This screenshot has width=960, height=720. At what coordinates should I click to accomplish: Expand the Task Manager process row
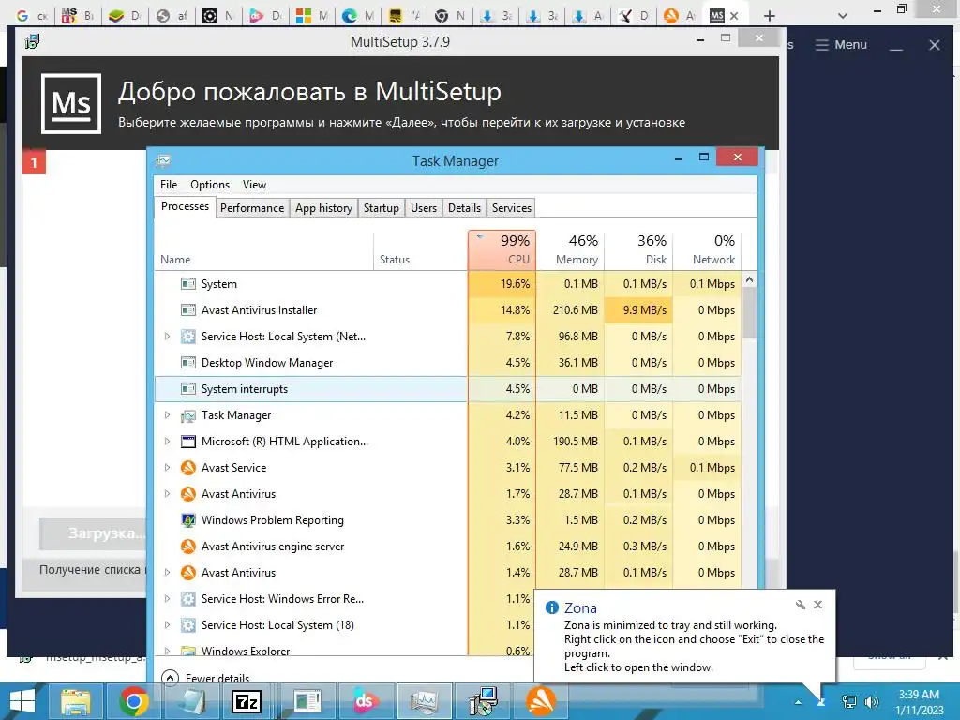pos(167,415)
